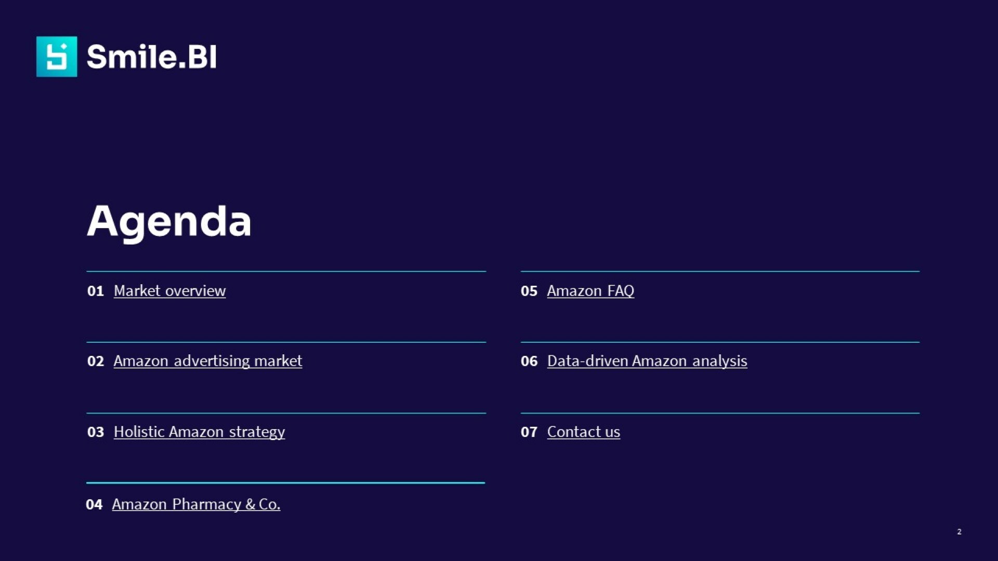
Task: Click the divider line above Amazon Pharmacy
Action: point(285,483)
